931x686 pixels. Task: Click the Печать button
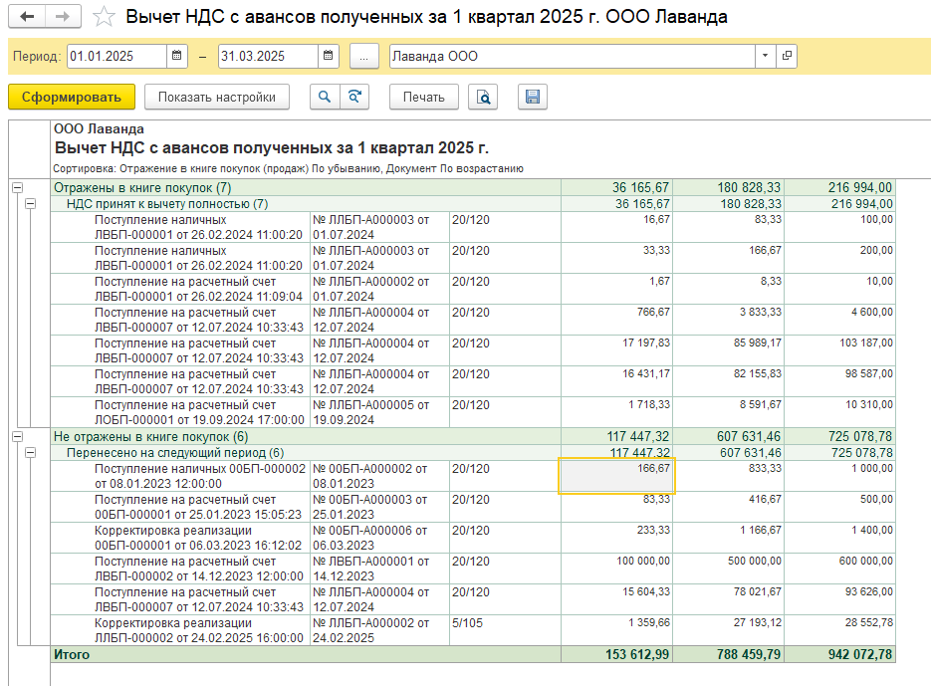pos(424,97)
